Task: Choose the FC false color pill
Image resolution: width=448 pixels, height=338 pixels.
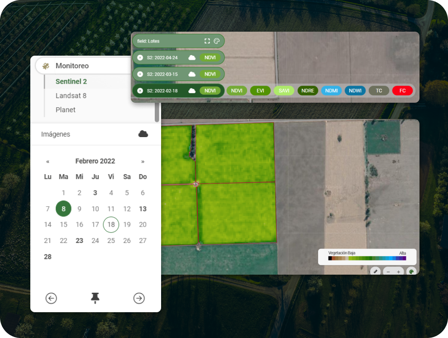Action: tap(403, 91)
